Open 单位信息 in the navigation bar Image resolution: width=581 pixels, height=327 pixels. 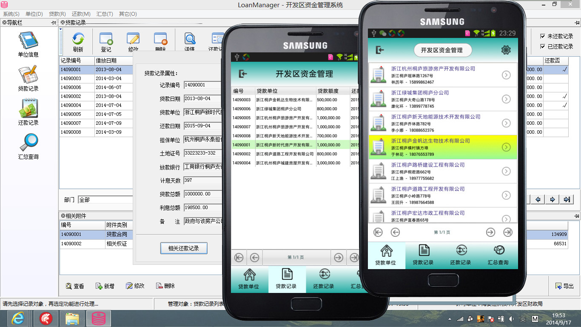point(28,45)
